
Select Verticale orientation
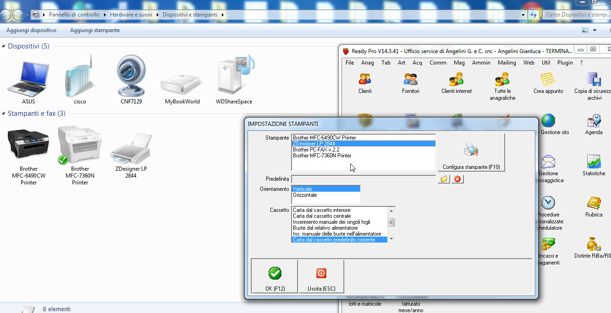(326, 189)
